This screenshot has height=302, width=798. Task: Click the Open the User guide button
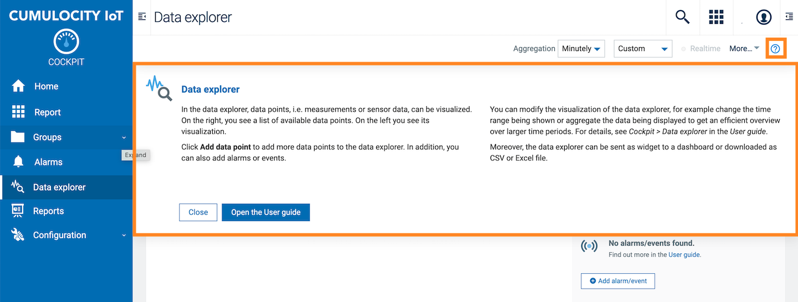tap(265, 212)
